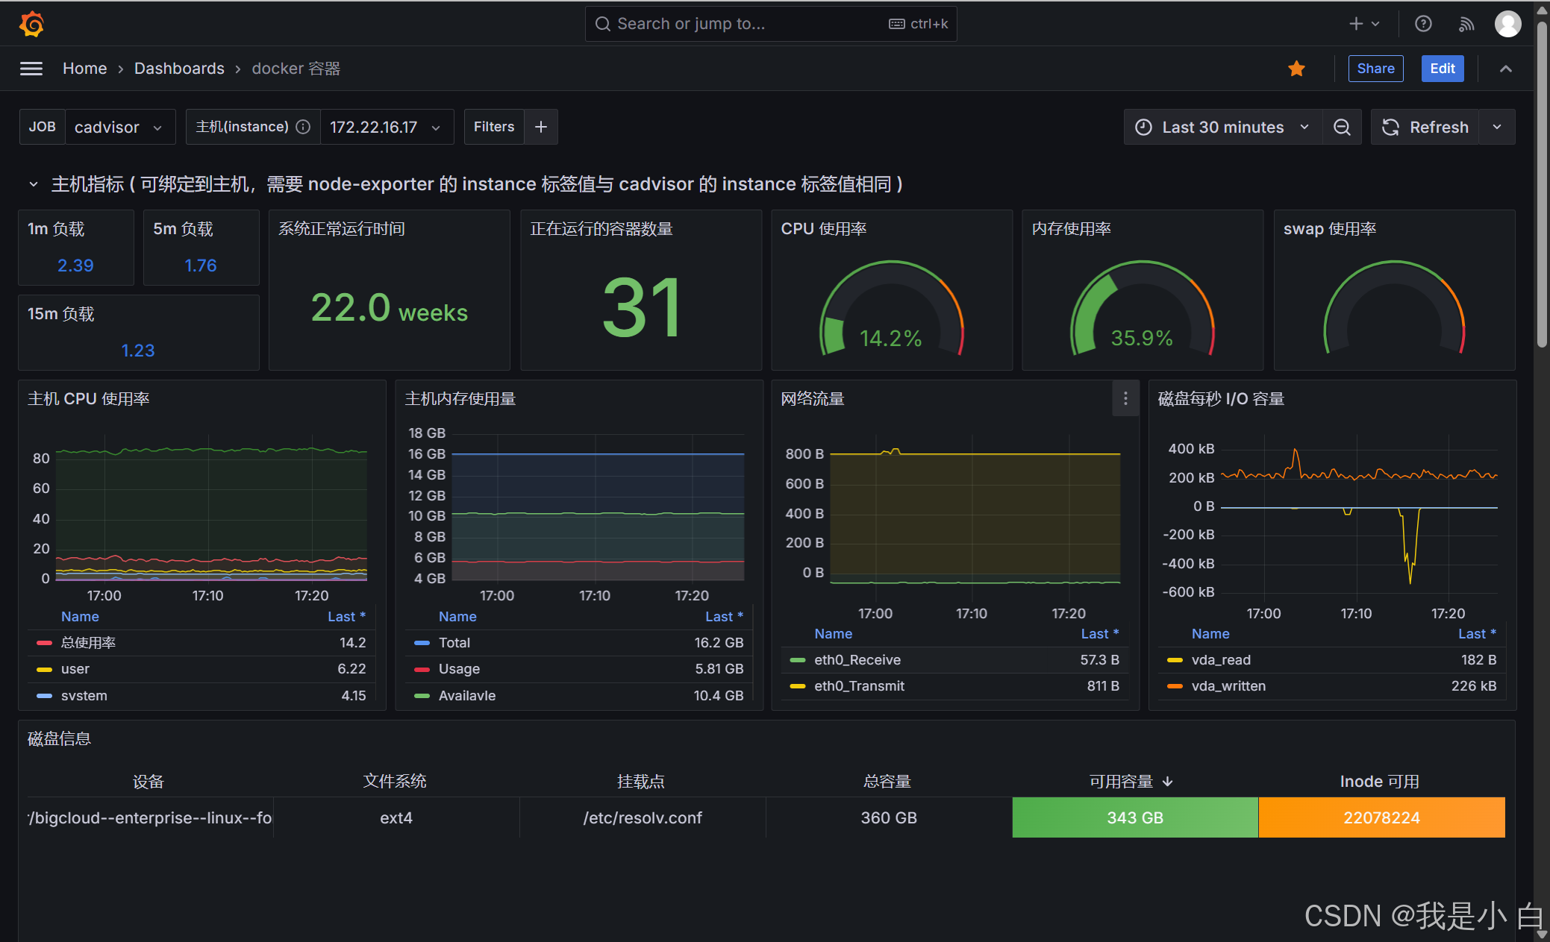Click the zoom out time range icon

[1342, 128]
